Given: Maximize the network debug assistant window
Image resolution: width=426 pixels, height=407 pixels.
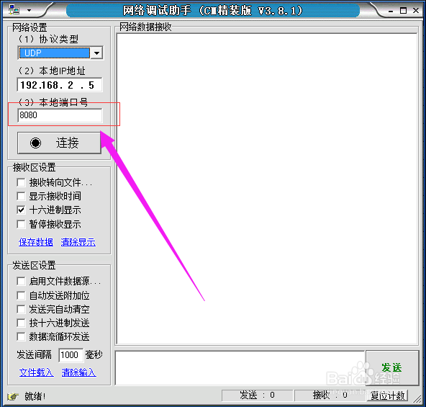Looking at the screenshot, I should point(403,11).
